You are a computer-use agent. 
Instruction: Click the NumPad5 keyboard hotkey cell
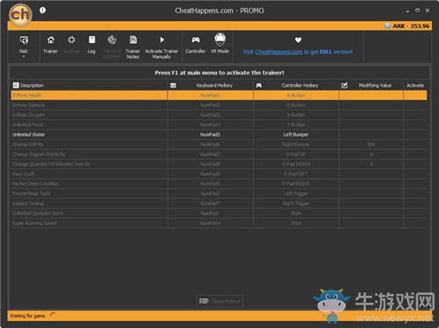pos(210,134)
